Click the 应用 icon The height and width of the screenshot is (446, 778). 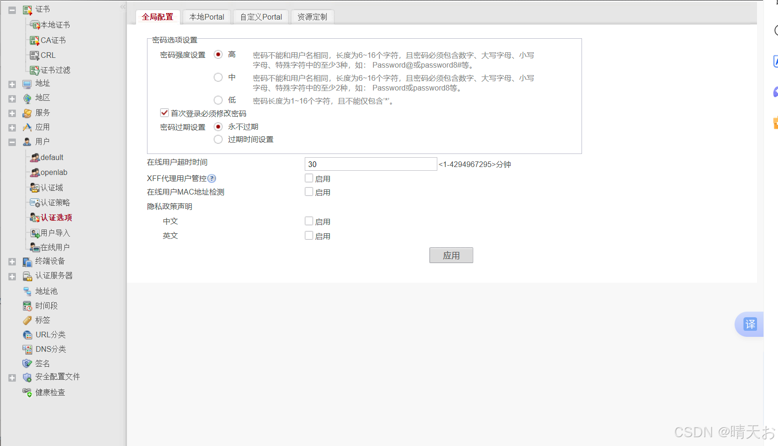pyautogui.click(x=27, y=127)
